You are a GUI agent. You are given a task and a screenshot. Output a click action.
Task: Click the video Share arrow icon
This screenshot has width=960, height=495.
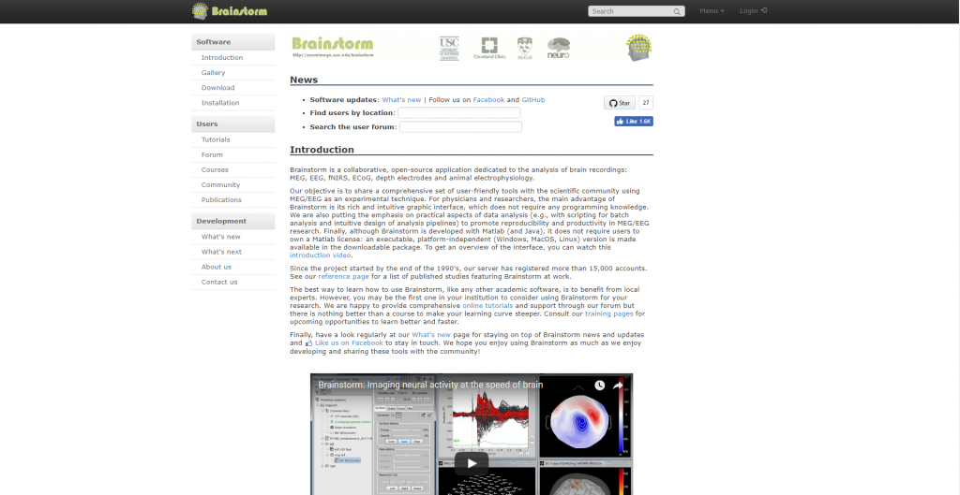pyautogui.click(x=618, y=385)
